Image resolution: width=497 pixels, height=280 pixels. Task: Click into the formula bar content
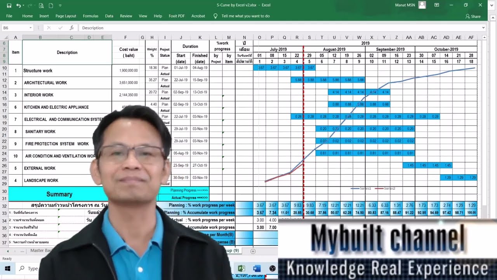[x=280, y=28]
